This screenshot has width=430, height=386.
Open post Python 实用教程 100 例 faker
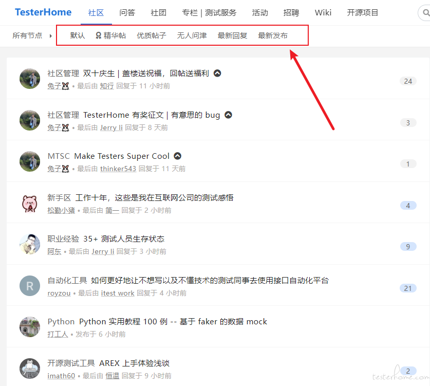pos(173,322)
